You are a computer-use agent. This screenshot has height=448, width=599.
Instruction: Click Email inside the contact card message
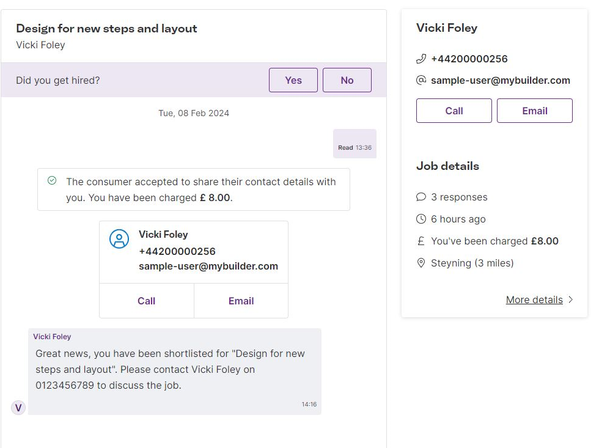241,301
